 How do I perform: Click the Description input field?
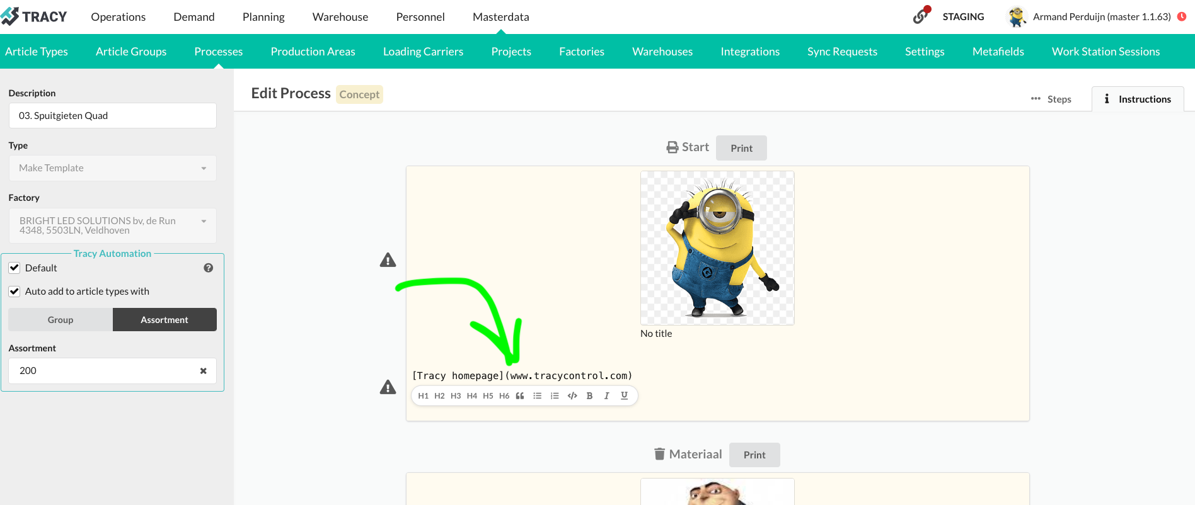113,116
